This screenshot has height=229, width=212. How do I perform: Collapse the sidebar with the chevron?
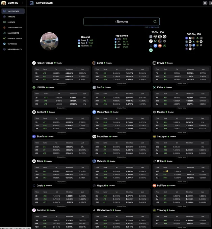(x=23, y=3)
